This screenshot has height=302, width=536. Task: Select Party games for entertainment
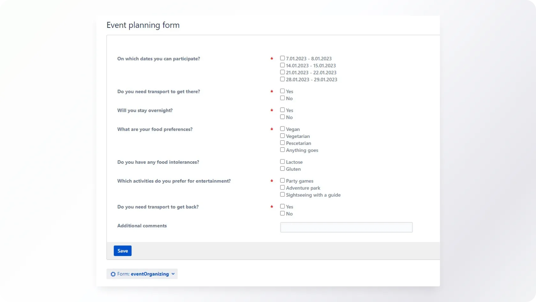tap(282, 181)
